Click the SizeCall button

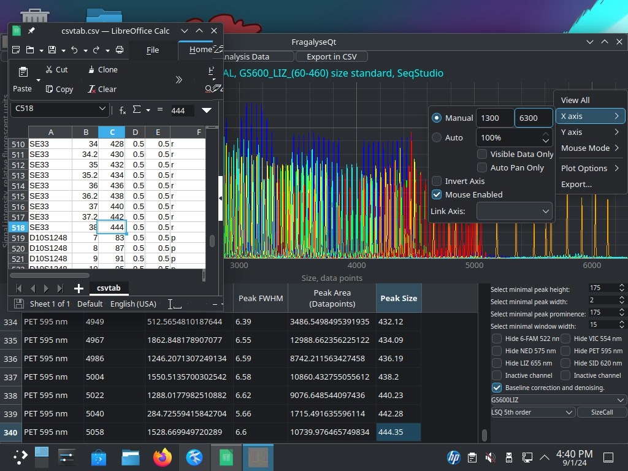pyautogui.click(x=602, y=412)
